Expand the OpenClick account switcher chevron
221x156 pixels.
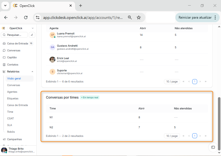(x=33, y=28)
